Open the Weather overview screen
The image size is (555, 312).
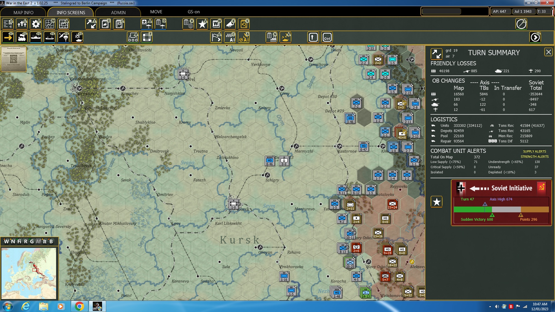(x=63, y=24)
